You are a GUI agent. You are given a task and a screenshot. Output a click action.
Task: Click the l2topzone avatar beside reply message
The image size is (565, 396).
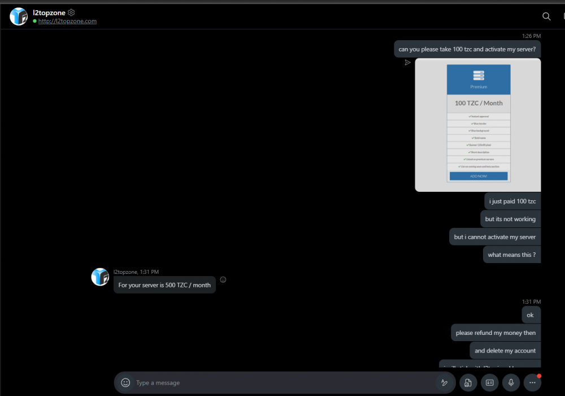[100, 277]
